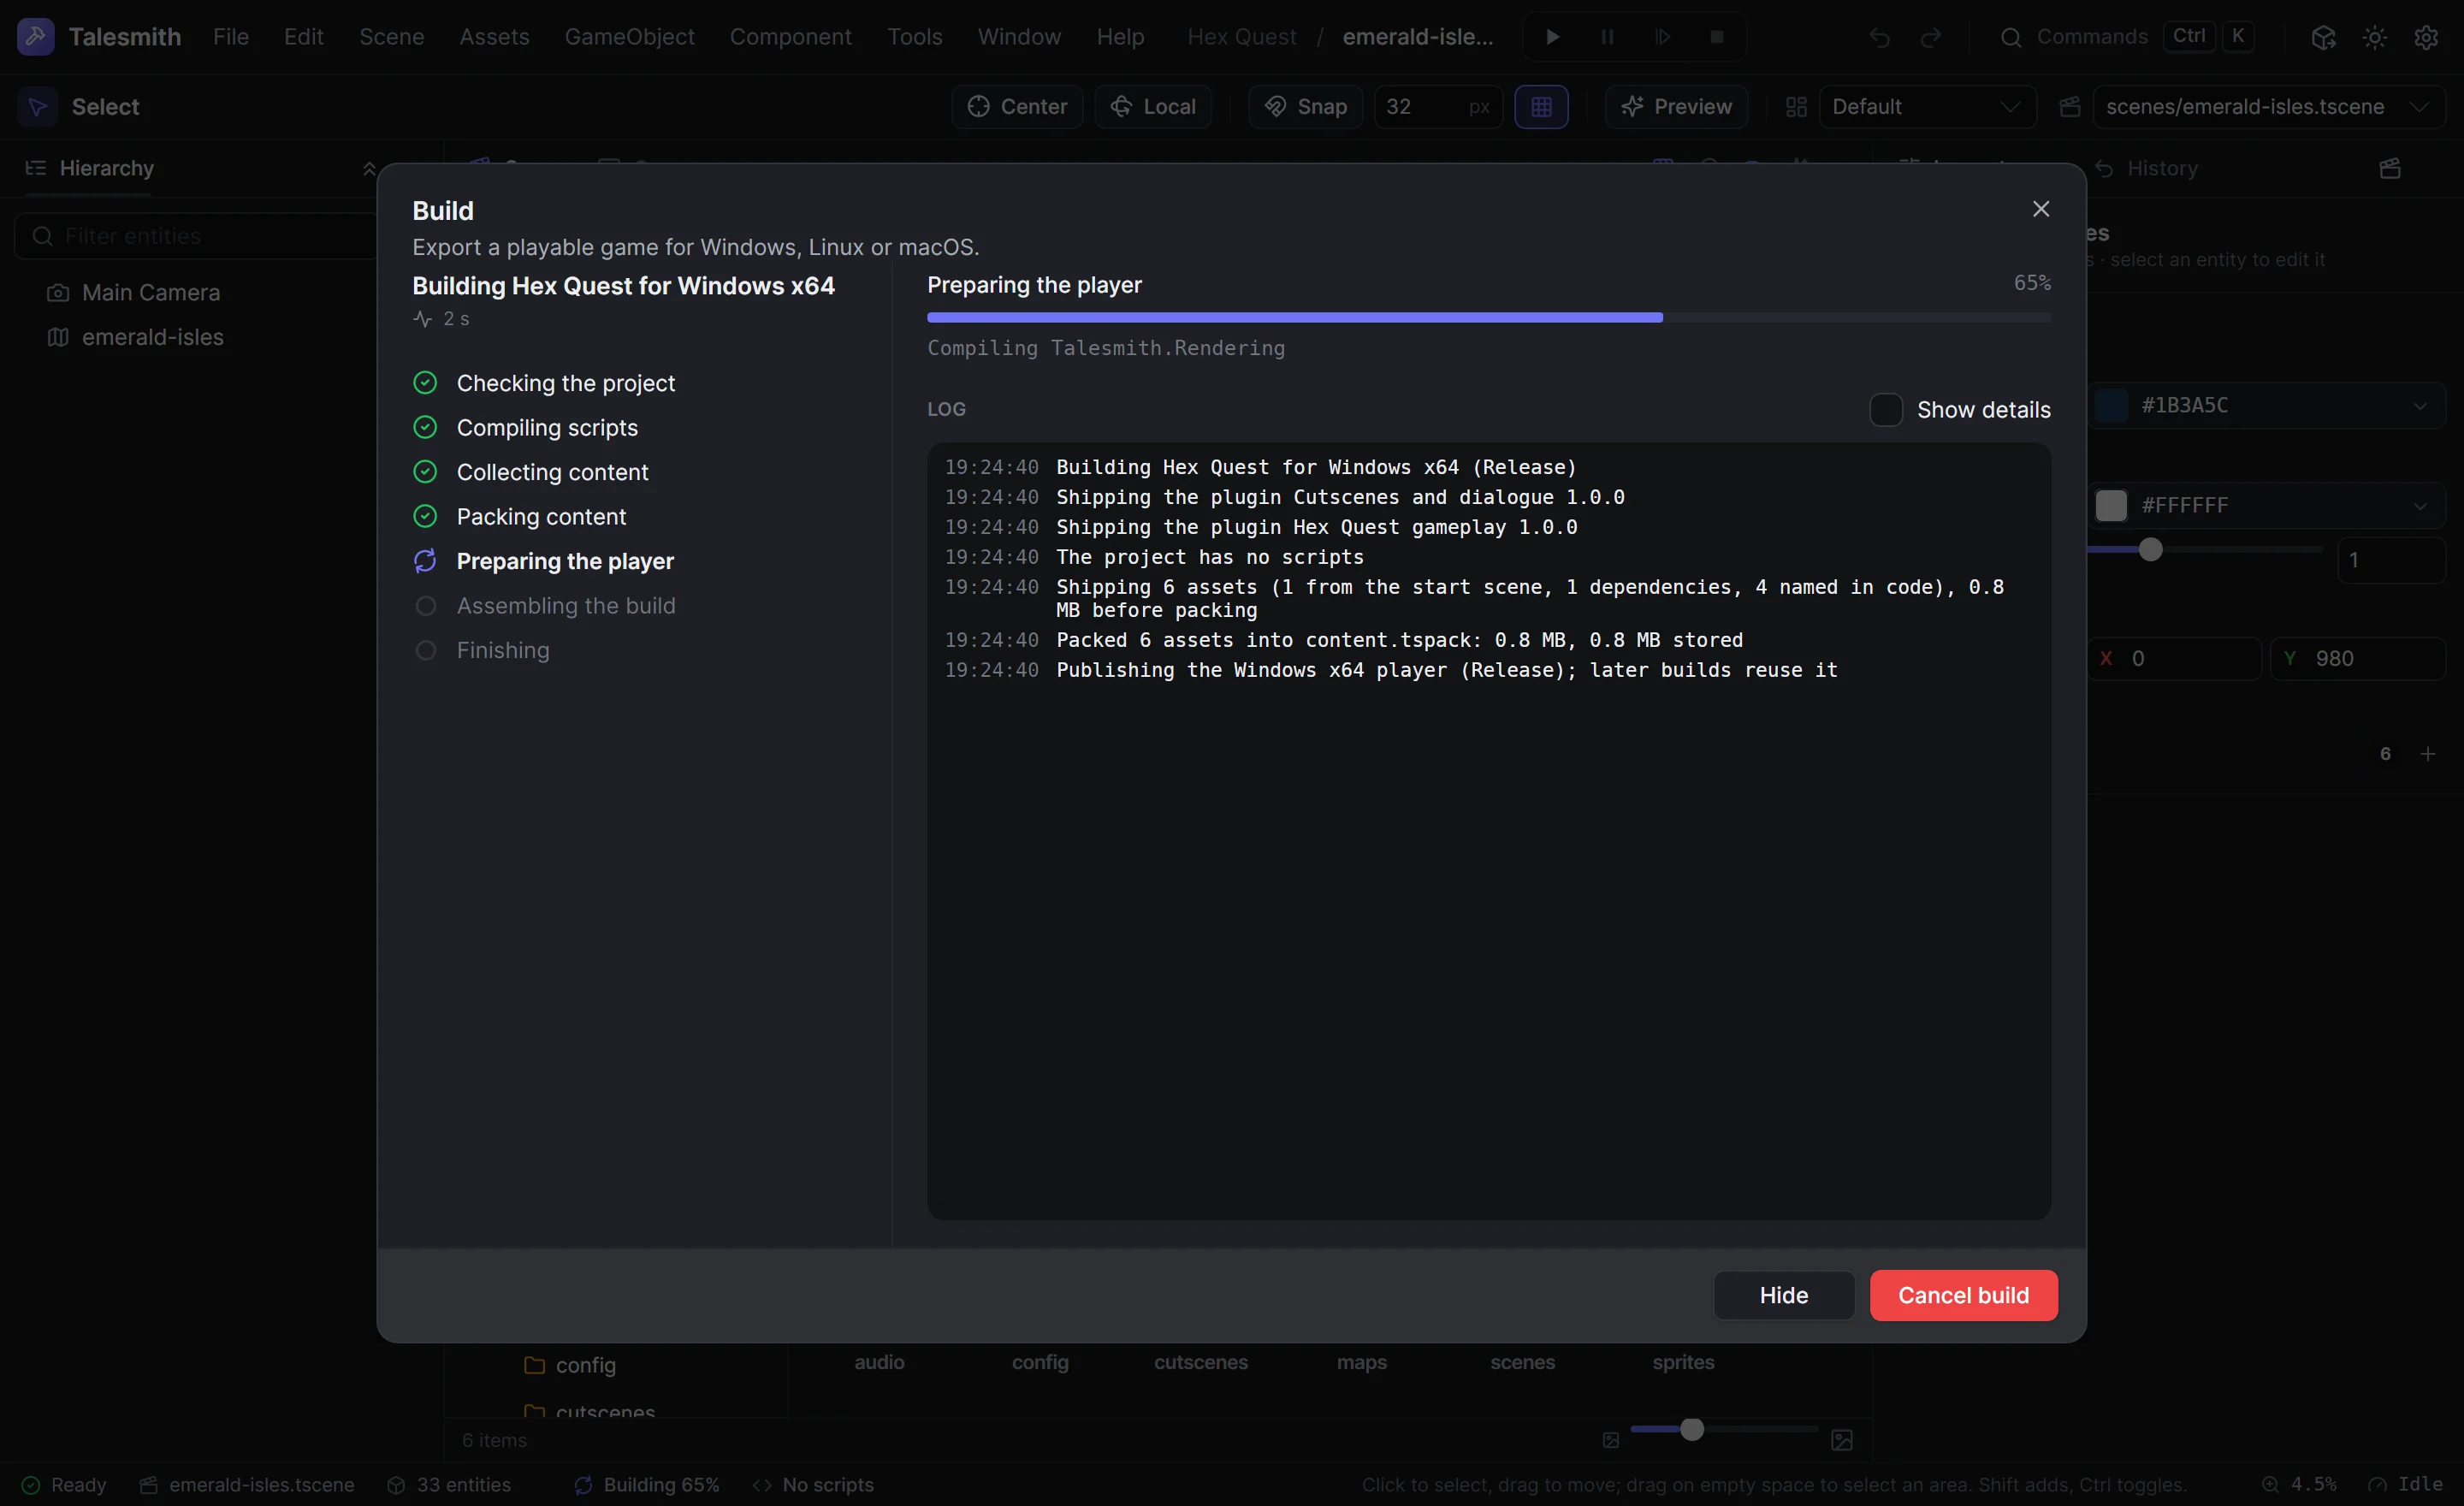Click the Step frame playback icon
Screen dimensions: 2464x1506
1662,37
